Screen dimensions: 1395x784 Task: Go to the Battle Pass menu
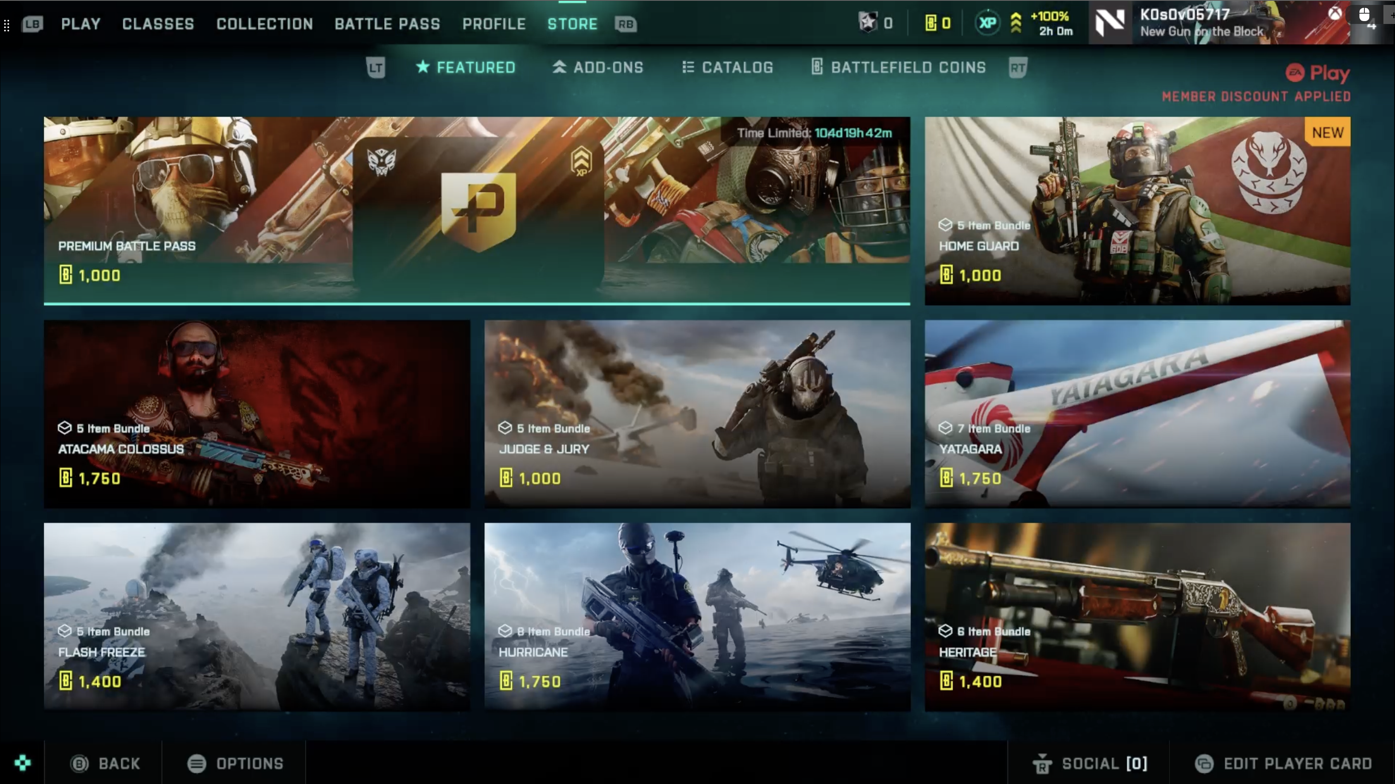point(387,24)
